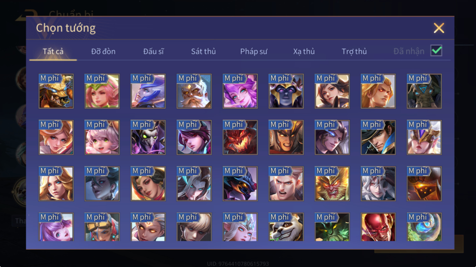Viewport: 476px width, 267px height.
Task: Select the golden monkey king hero
Action: pyautogui.click(x=332, y=184)
